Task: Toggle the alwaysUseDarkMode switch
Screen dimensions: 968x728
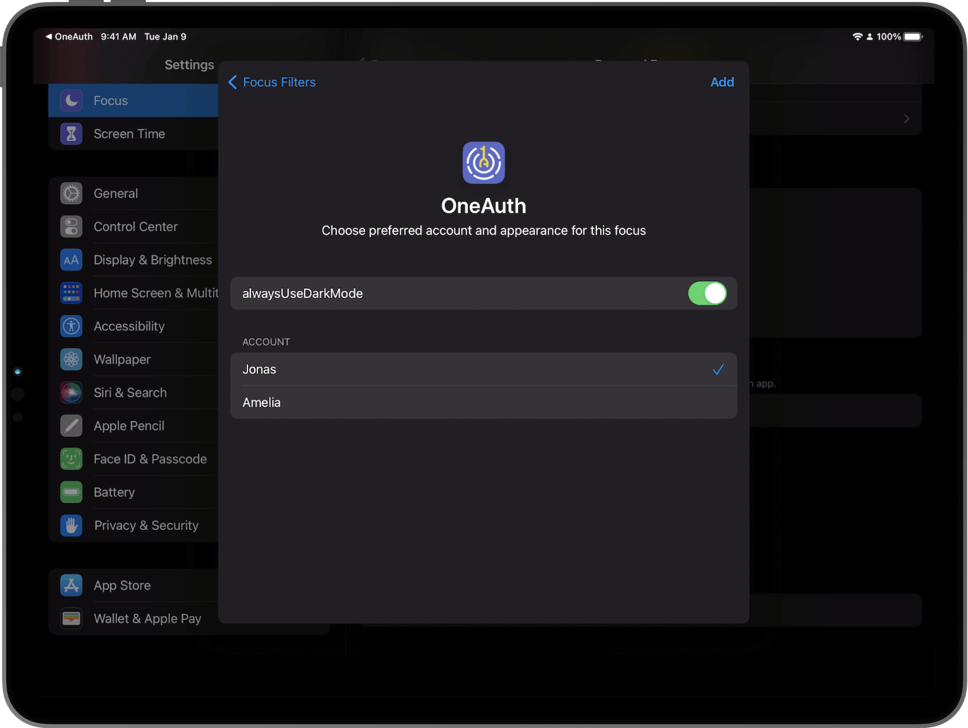Action: 707,293
